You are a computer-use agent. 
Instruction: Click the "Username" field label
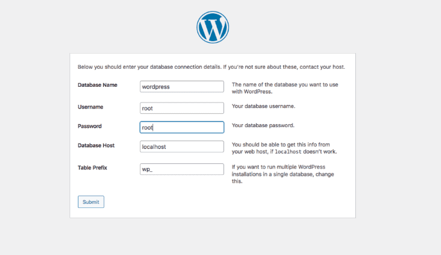[x=91, y=107]
